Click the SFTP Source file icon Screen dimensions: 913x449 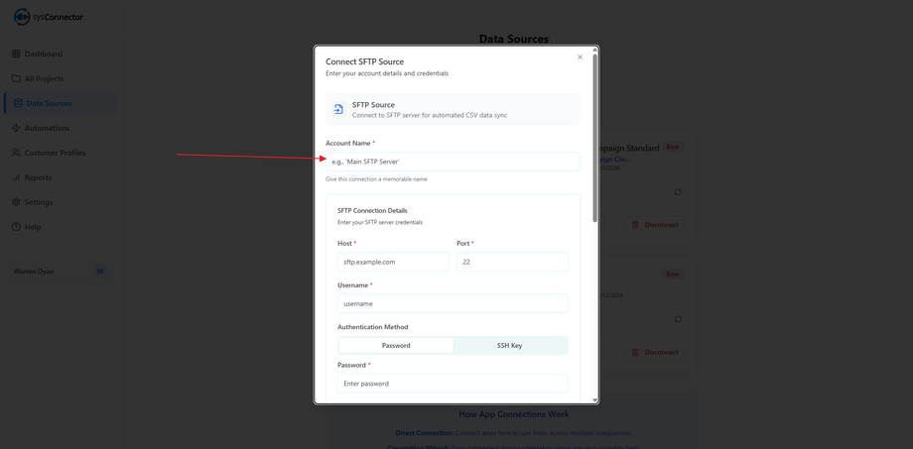pos(338,109)
